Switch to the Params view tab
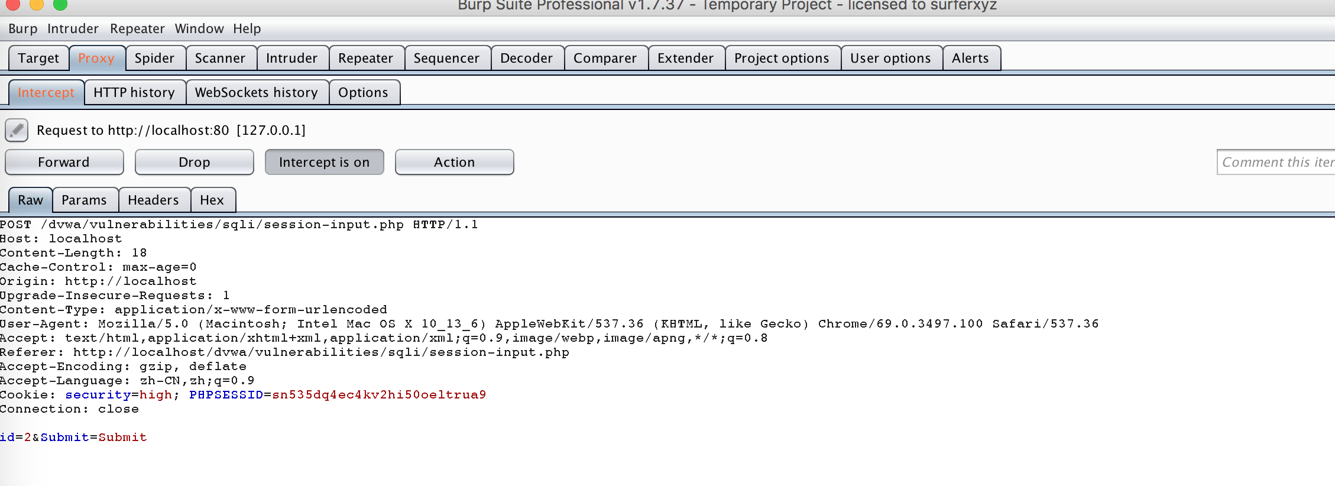 pos(84,200)
